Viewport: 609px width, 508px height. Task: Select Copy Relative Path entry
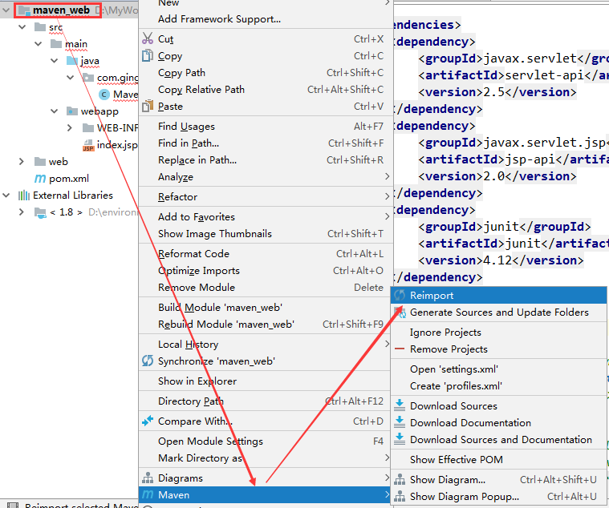tap(266, 89)
